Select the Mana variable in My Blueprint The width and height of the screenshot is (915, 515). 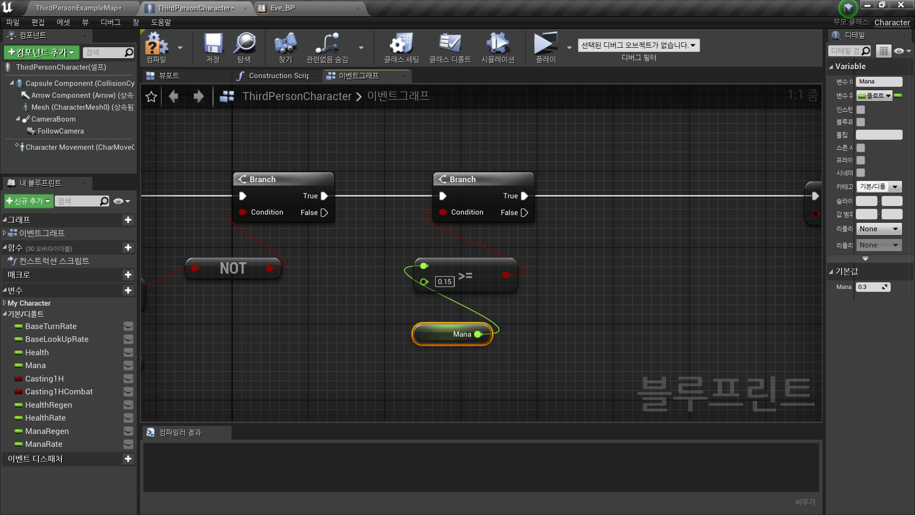[x=36, y=365]
